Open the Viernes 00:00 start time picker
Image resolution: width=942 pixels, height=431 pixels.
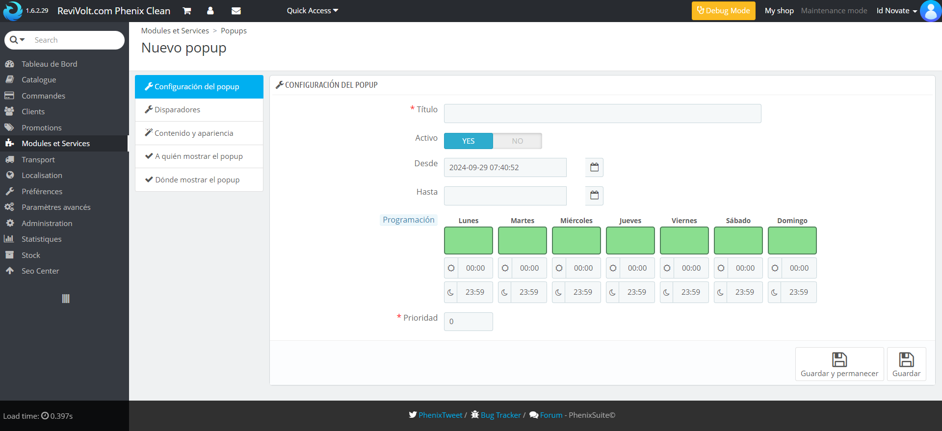[x=691, y=268]
